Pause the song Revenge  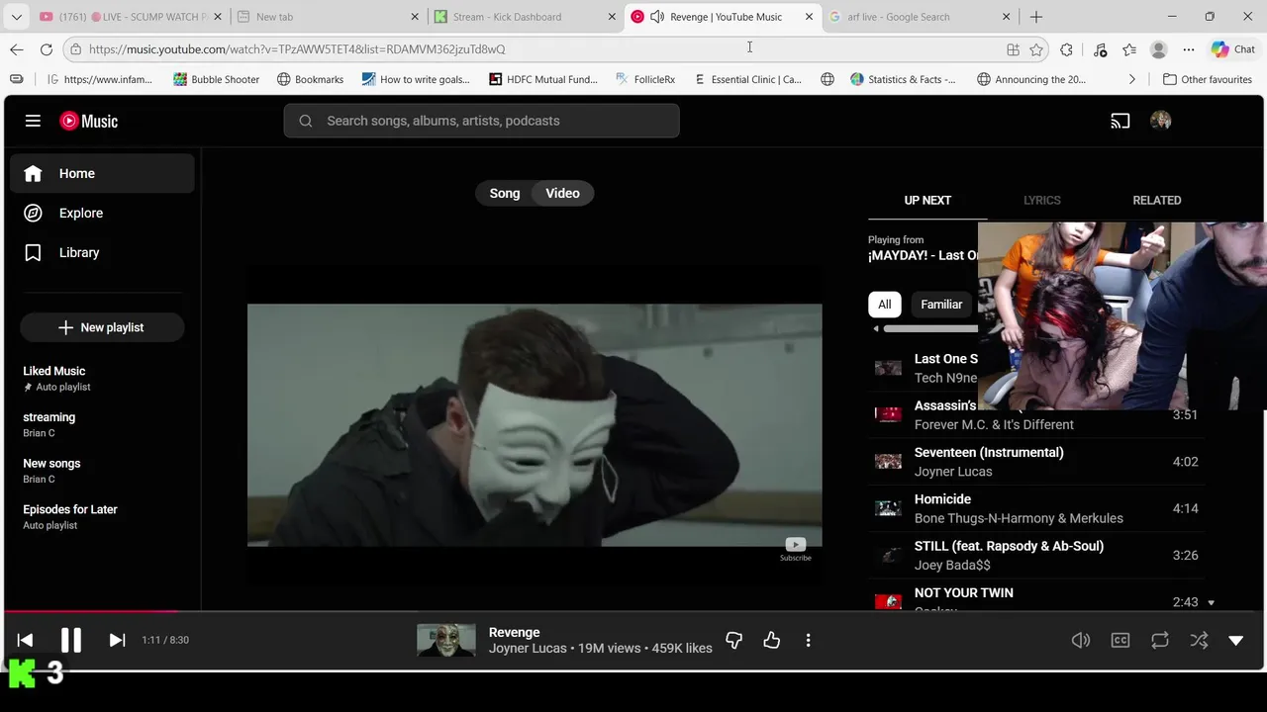point(71,640)
